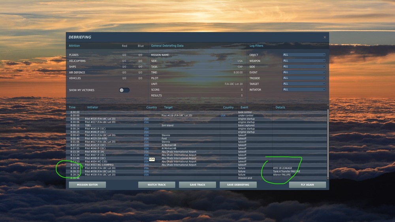Sort log by Time column header
Image resolution: width=395 pixels, height=222 pixels.
(72, 107)
